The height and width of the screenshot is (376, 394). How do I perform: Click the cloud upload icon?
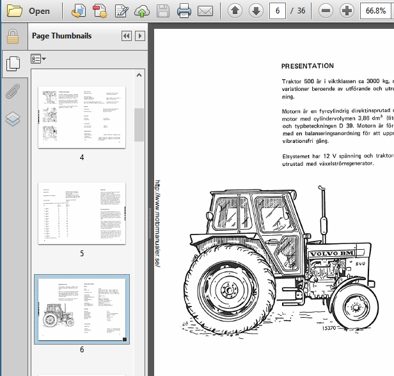click(142, 11)
